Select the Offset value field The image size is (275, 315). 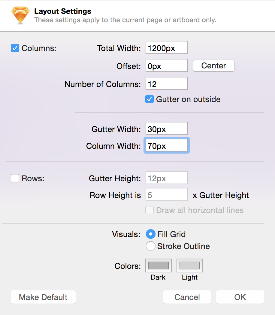(166, 65)
